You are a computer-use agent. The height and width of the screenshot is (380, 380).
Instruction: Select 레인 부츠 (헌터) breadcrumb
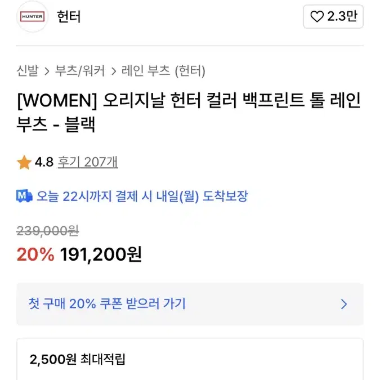(x=164, y=71)
